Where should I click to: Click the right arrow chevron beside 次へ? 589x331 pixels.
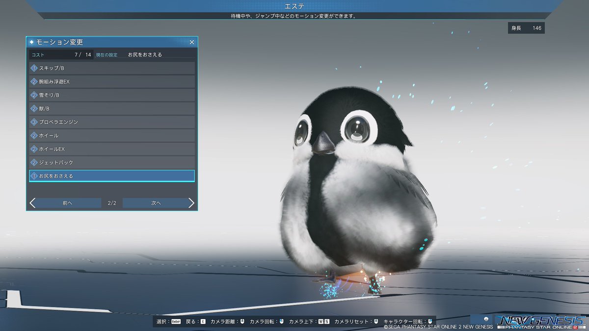[191, 203]
